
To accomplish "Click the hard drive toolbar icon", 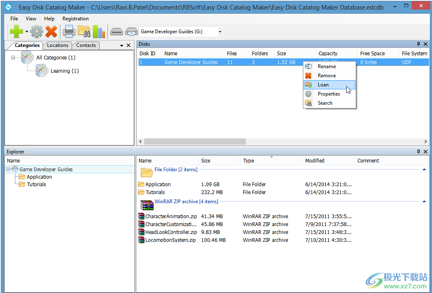I will pyautogui.click(x=117, y=32).
